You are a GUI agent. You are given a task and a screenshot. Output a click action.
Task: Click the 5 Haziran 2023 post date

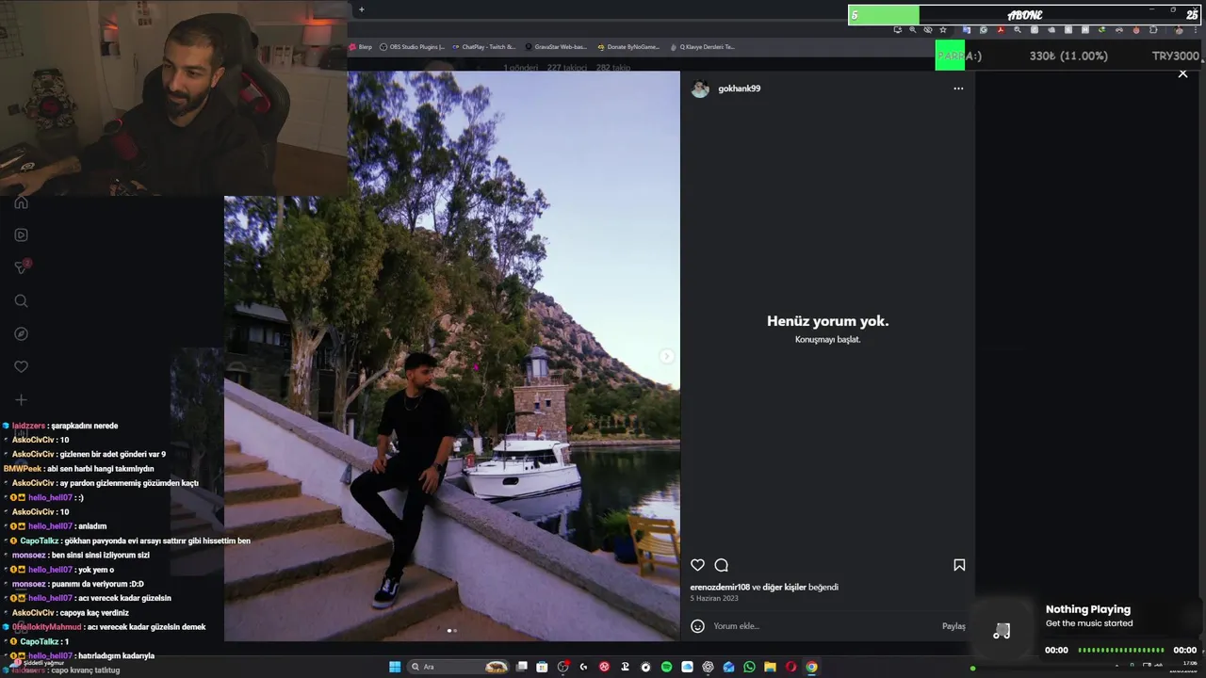point(714,598)
